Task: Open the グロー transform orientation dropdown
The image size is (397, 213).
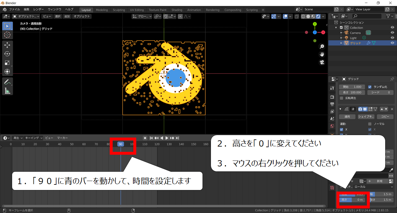Action: [x=142, y=16]
